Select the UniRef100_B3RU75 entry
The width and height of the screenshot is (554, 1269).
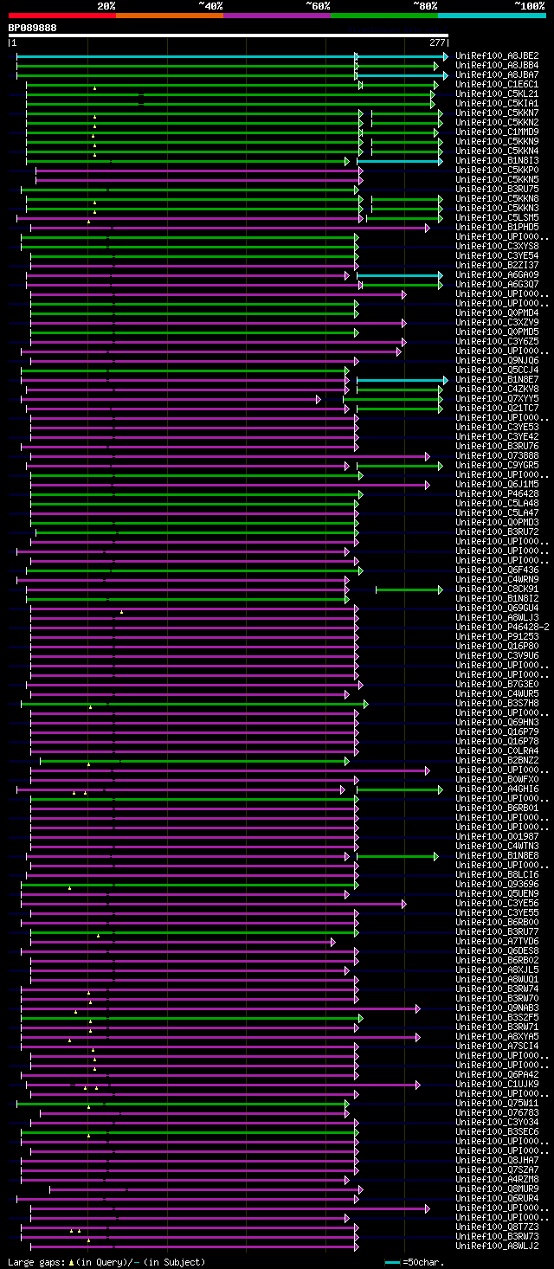[x=497, y=189]
